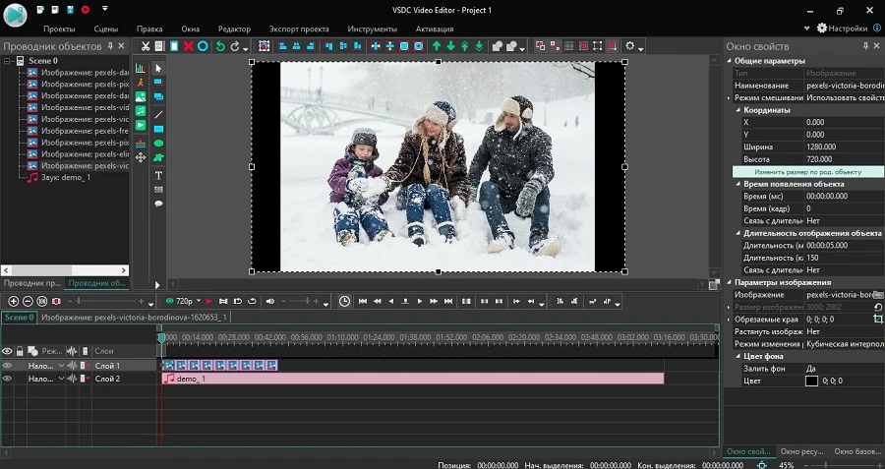The height and width of the screenshot is (469, 885).
Task: Click the save icon in title bar
Action: 70,10
